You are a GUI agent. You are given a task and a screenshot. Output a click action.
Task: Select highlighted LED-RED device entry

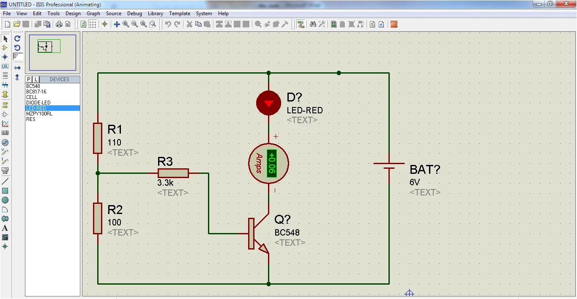[53, 108]
